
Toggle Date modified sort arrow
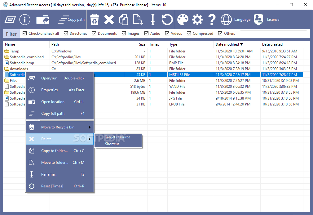click(241, 44)
